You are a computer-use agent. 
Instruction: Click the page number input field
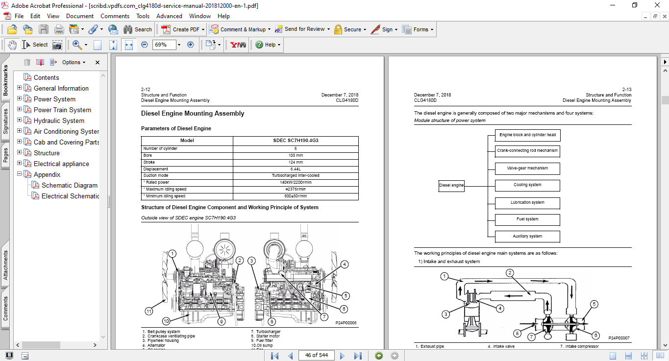pos(316,356)
